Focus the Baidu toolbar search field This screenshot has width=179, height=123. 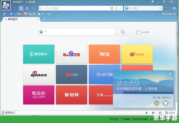[145, 8]
